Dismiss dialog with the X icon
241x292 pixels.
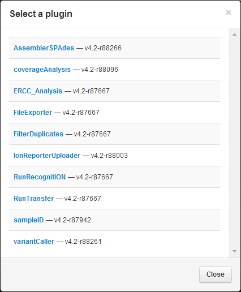229,12
